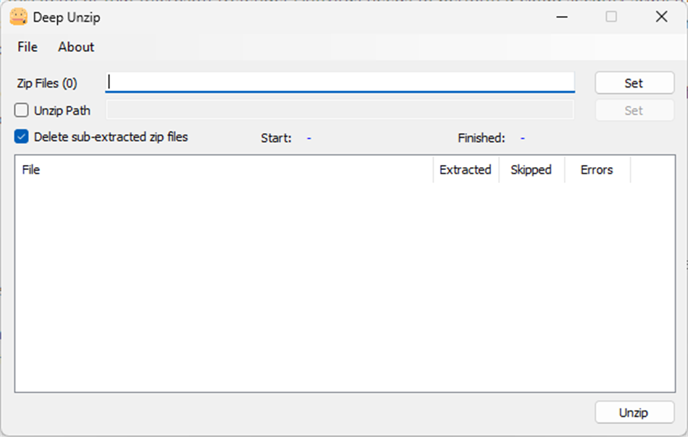This screenshot has height=437, width=688.
Task: Close the Deep Unzip window
Action: point(661,17)
